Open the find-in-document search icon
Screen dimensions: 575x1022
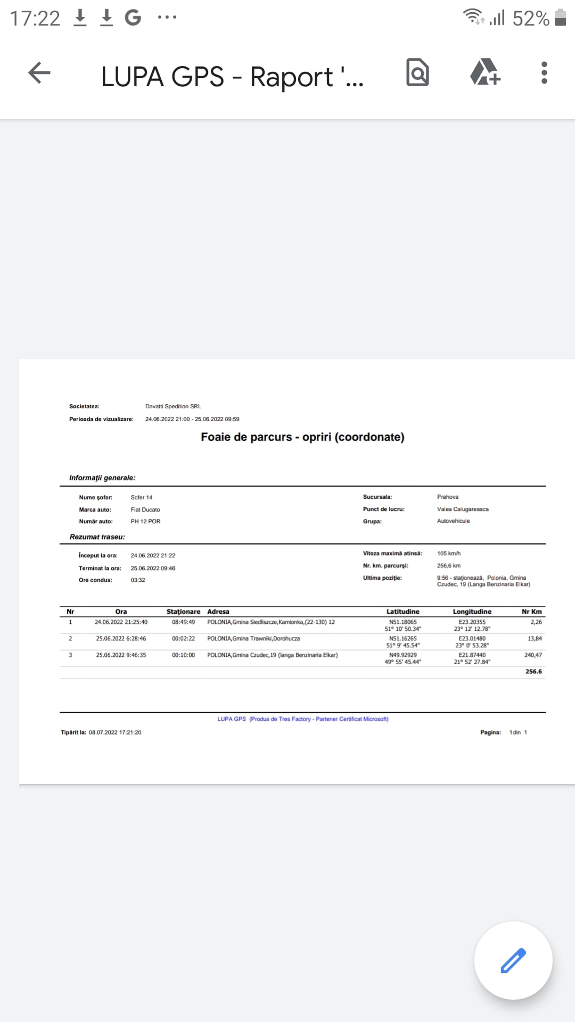417,72
